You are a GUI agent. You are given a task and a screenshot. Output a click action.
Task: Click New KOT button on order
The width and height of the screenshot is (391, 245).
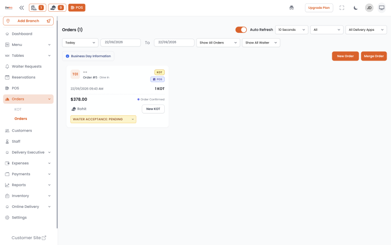click(153, 109)
